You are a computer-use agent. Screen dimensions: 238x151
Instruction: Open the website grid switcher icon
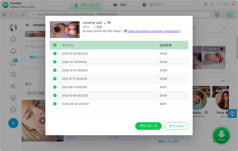coord(217,15)
